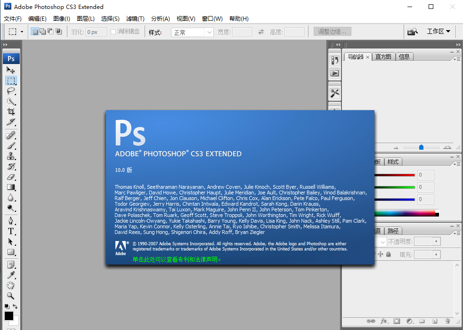Viewport: 463px width, 330px height.
Task: Collapse right panels to icons
Action: (x=458, y=45)
